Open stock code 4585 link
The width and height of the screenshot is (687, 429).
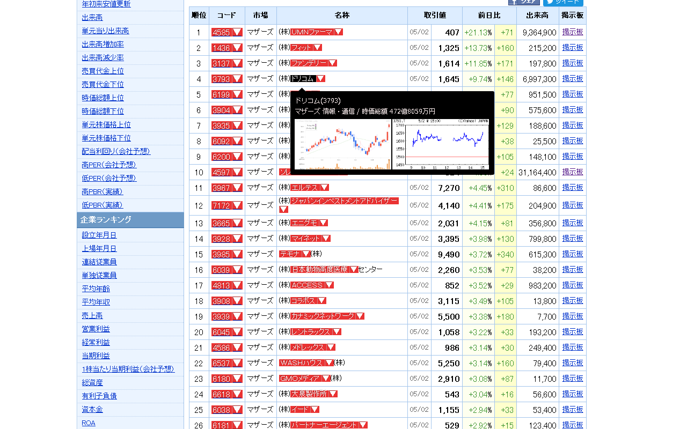[x=221, y=32]
